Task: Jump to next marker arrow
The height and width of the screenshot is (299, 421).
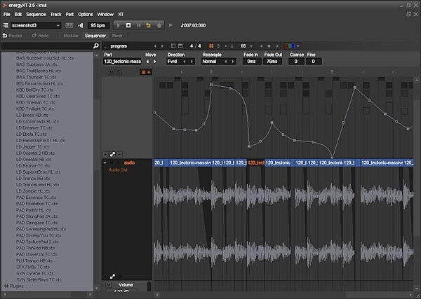Action: click(277, 46)
